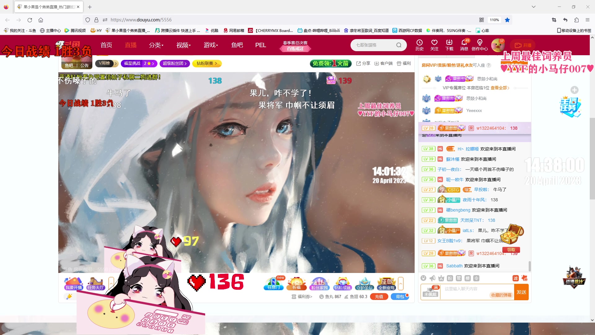
Task: Expand the 游戏 games dropdown menu
Action: click(211, 45)
